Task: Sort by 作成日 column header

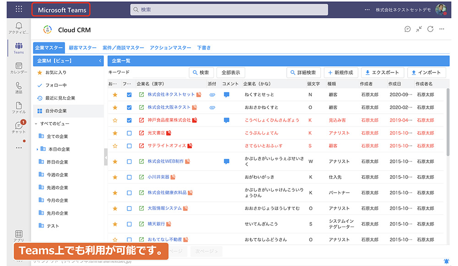Action: point(395,84)
